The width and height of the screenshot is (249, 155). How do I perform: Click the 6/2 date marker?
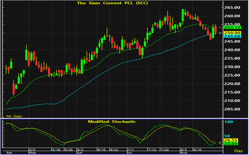point(80,149)
